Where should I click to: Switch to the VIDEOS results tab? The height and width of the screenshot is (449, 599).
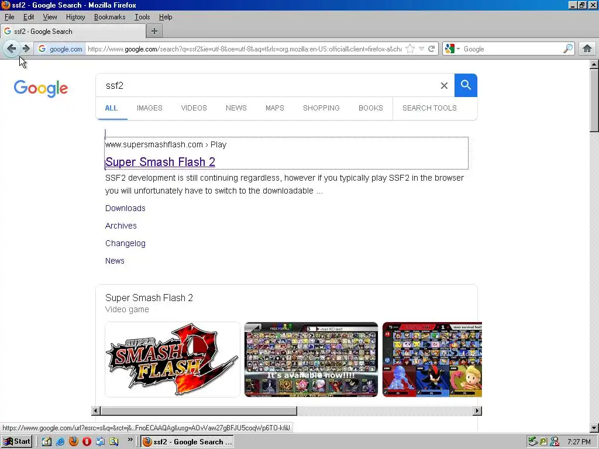(x=194, y=108)
